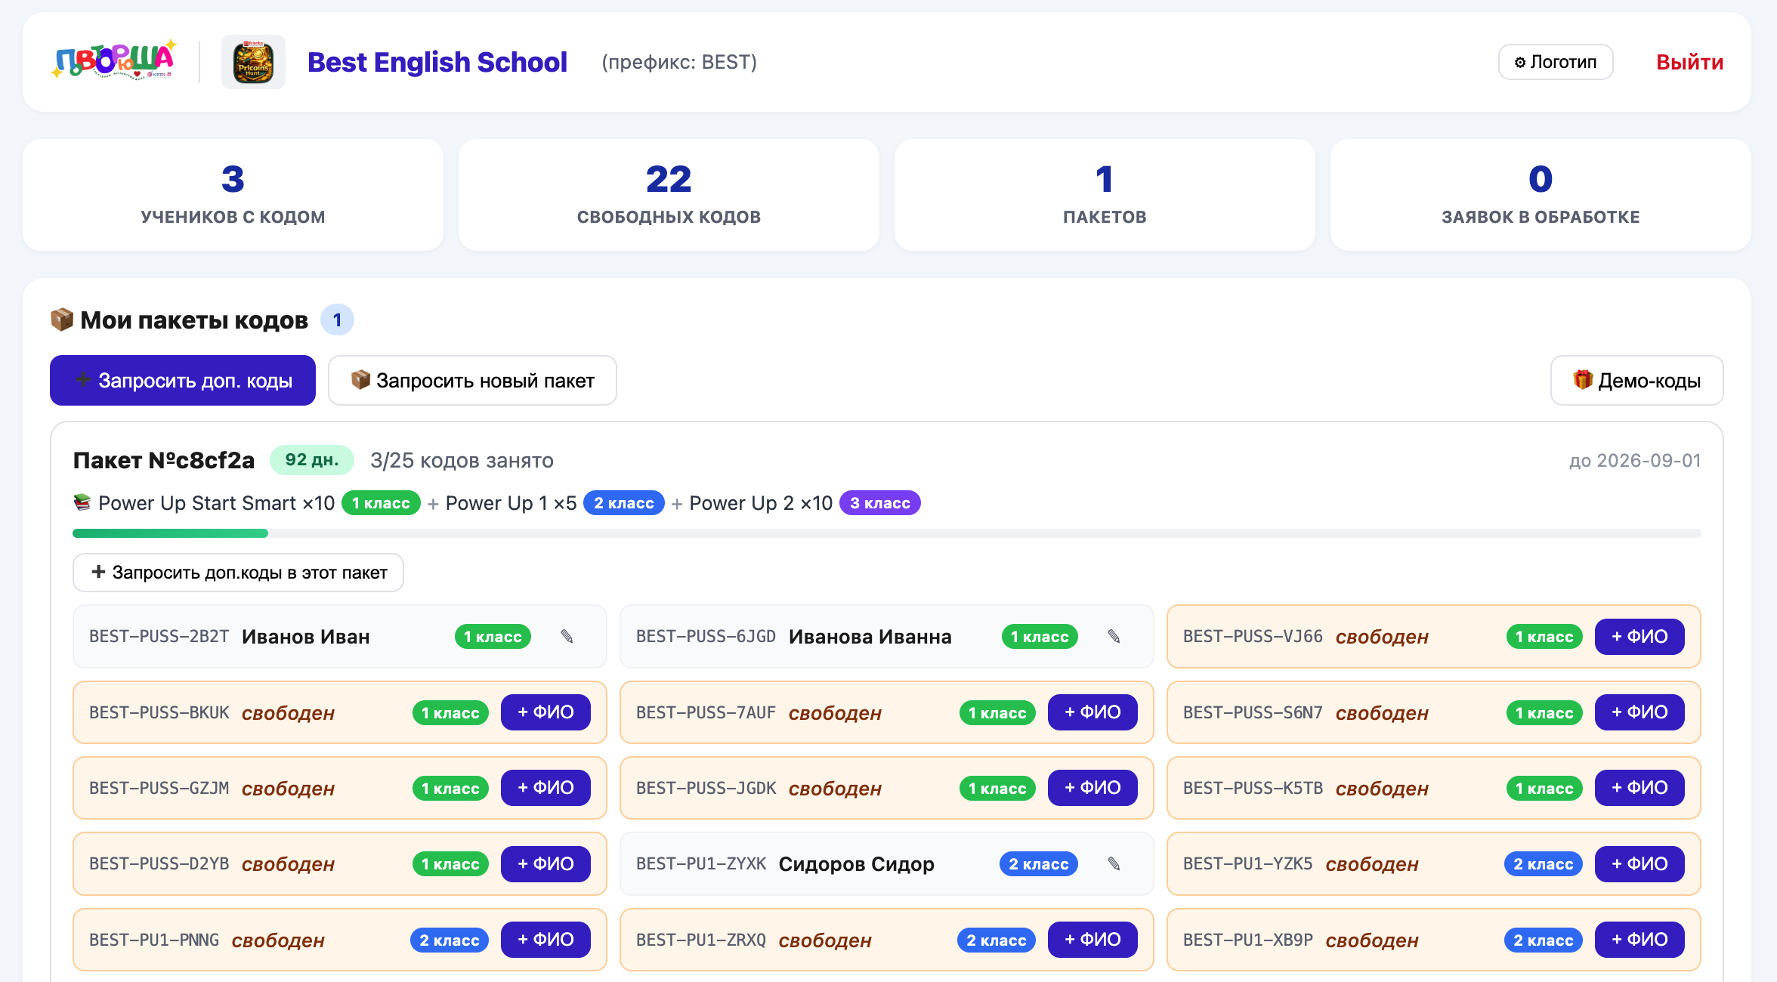Viewport: 1777px width, 982px height.
Task: Click the colorful Pvtoryusha logo
Action: [114, 60]
